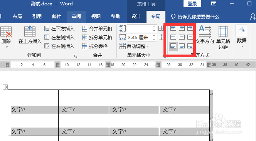Click distribute columns icon
The height and width of the screenshot is (141, 256).
pos(161,37)
